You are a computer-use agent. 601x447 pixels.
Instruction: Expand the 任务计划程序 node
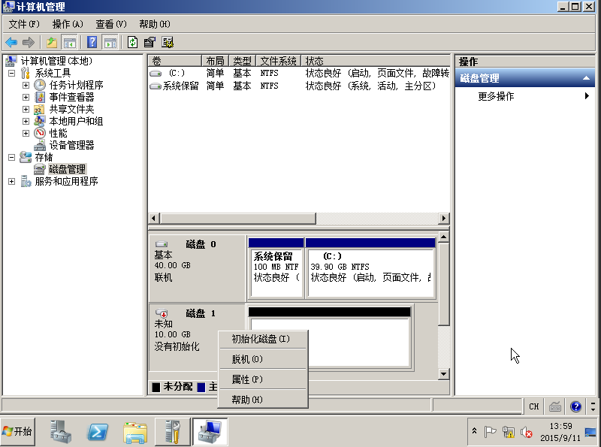(x=26, y=85)
